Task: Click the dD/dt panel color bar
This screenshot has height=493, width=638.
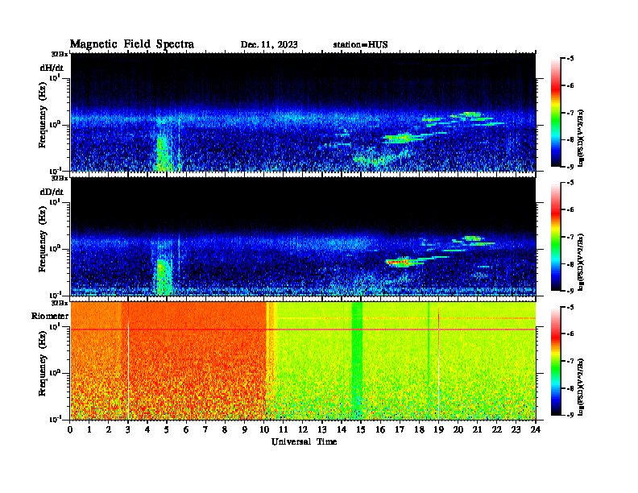Action: point(555,237)
